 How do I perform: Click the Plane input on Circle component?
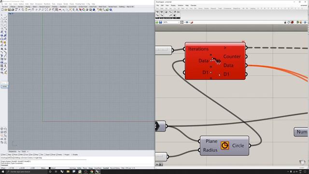(x=211, y=141)
